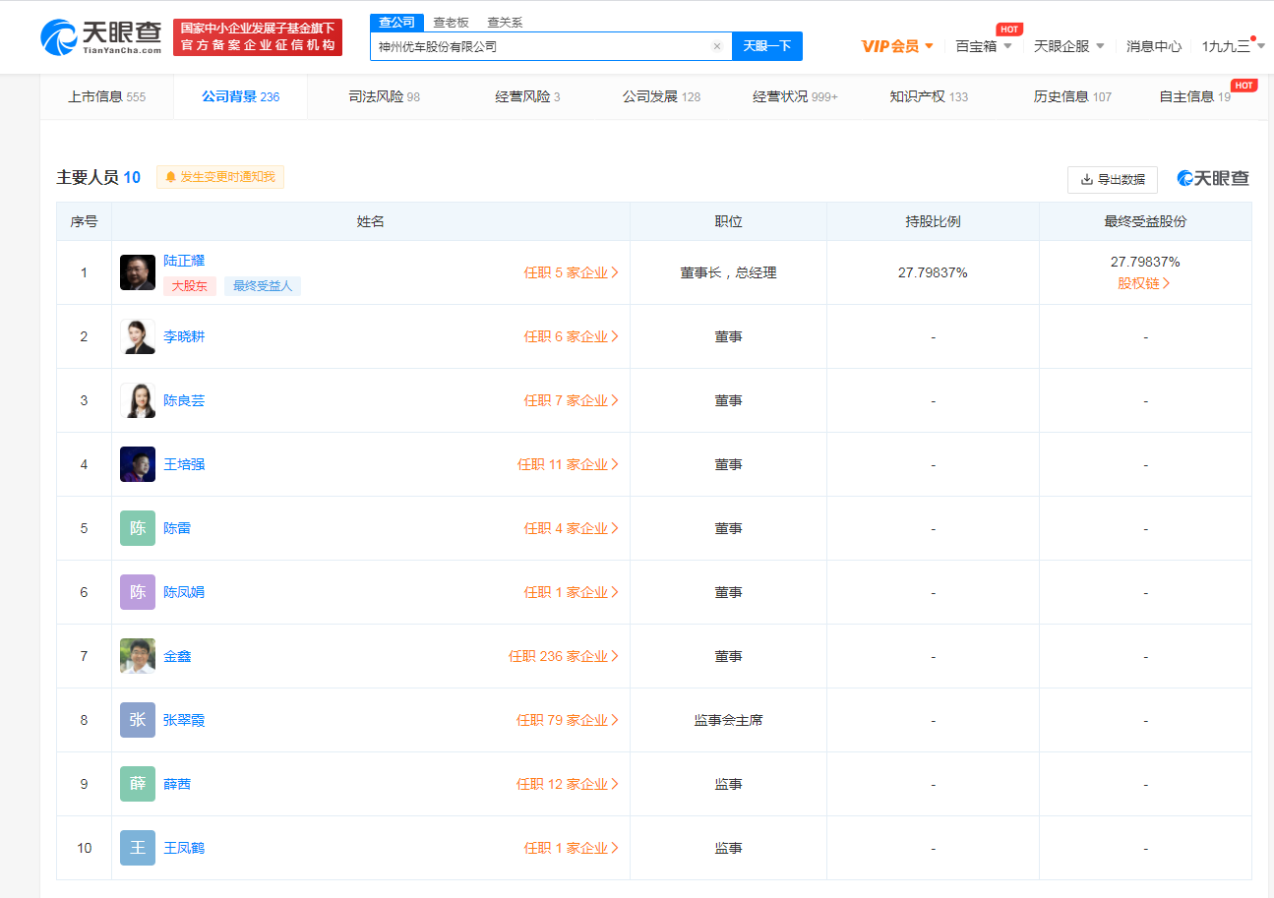This screenshot has width=1274, height=898.
Task: Click the 监事会主席 position cell
Action: pyautogui.click(x=728, y=720)
